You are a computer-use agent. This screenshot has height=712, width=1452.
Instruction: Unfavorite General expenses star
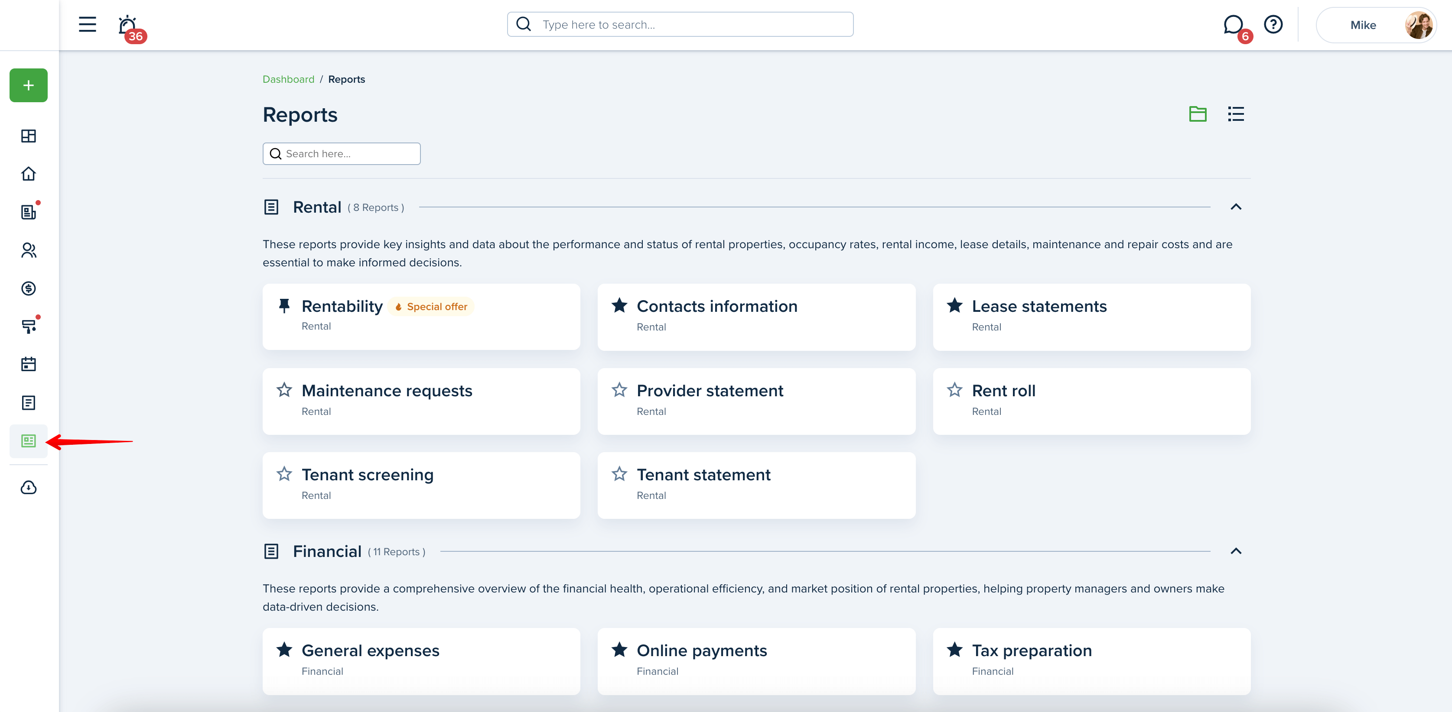(x=284, y=650)
